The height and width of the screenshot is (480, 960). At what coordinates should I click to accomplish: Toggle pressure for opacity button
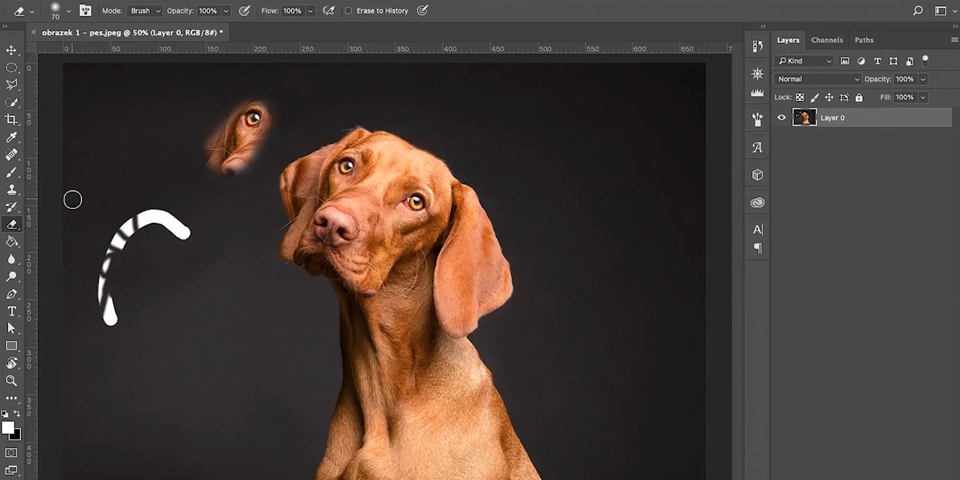tap(245, 11)
